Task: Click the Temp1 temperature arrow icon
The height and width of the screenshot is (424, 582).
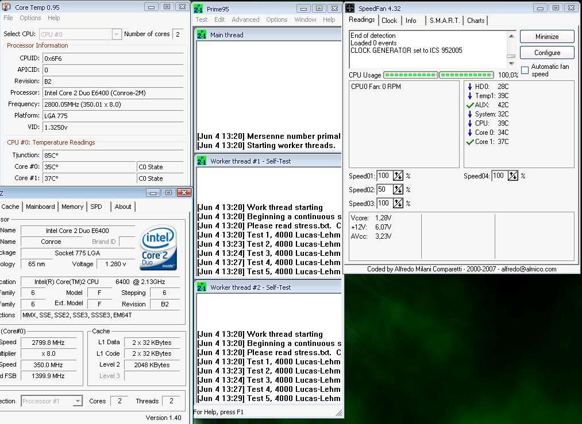Action: pos(470,96)
